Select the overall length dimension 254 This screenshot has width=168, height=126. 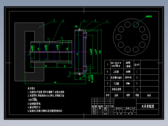click(x=55, y=82)
